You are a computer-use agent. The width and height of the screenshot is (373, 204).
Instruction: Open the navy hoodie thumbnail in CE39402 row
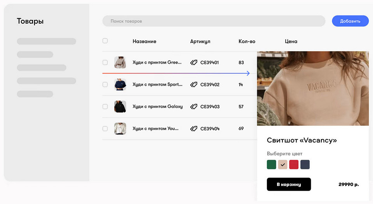[120, 84]
